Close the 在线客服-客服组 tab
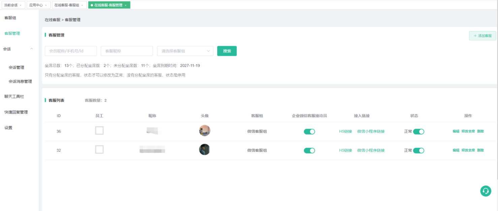 82,5
